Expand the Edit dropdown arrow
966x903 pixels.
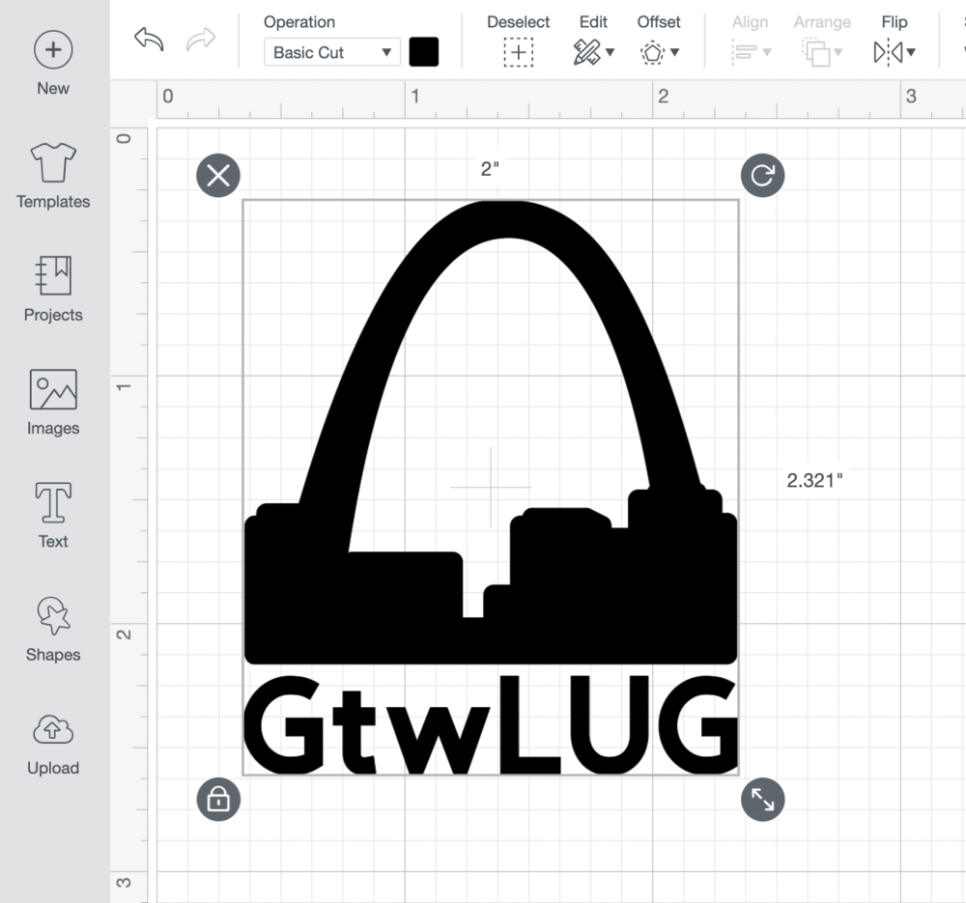click(610, 52)
